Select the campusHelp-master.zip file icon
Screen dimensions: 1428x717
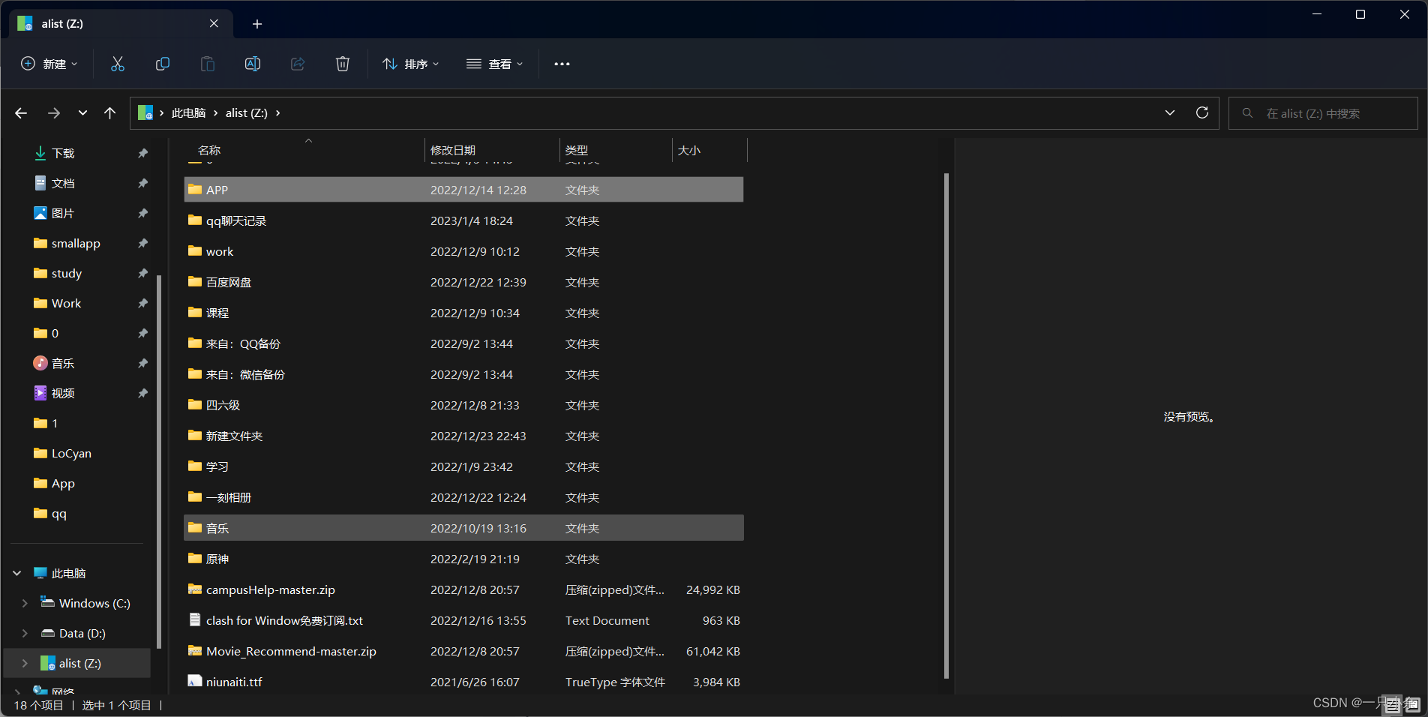pos(195,589)
